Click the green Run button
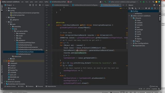 tap(141, 2)
